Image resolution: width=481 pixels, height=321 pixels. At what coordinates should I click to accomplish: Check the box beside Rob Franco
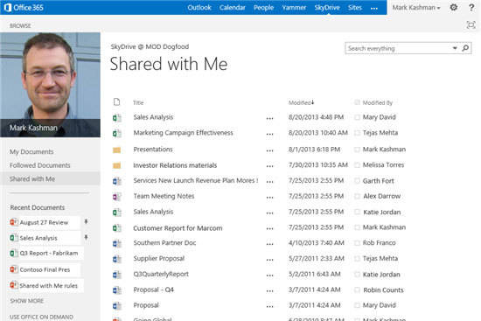click(x=357, y=243)
